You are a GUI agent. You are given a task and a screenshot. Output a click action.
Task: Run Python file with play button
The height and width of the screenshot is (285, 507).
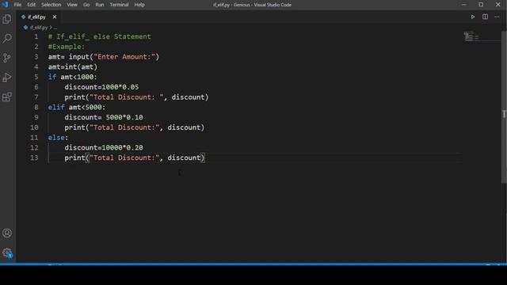tap(472, 17)
